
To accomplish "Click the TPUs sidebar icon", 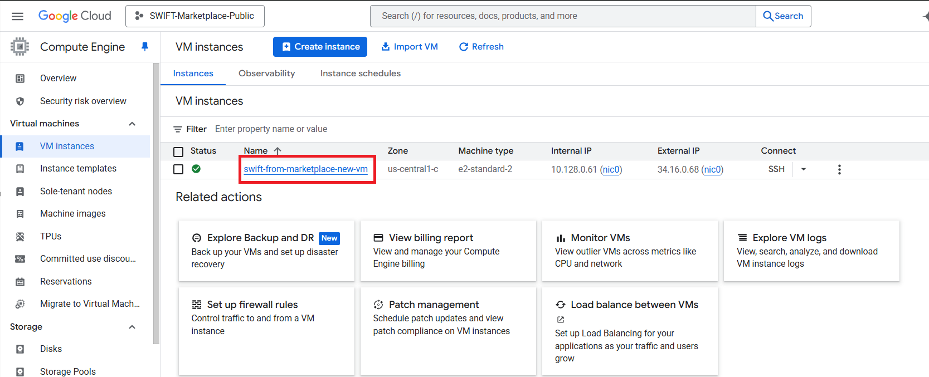I will pos(20,237).
